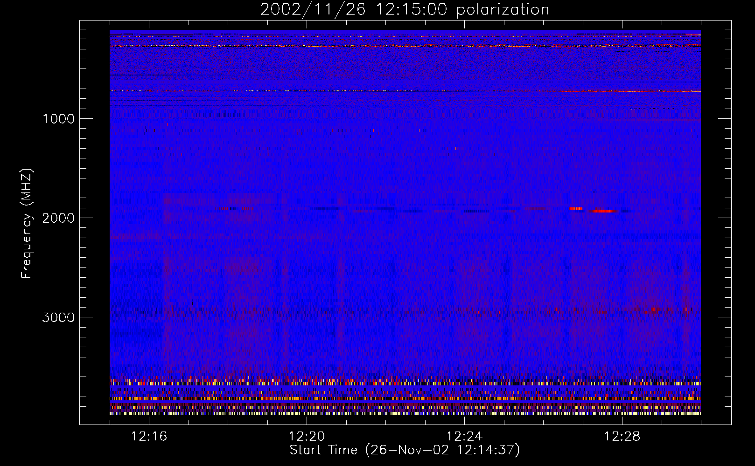Click the plot title '2002/11/26 12:15:00 polarization'

405,10
